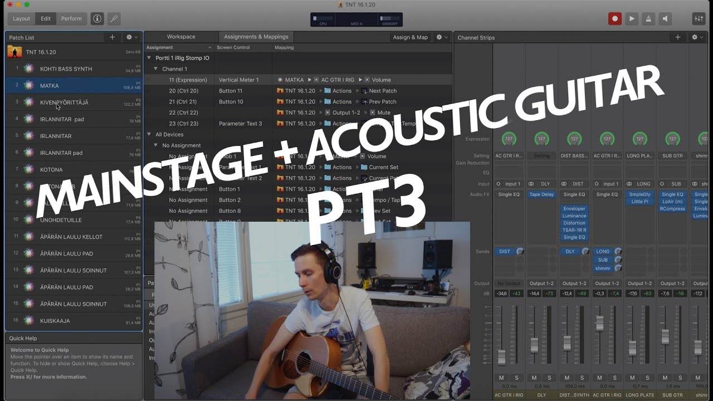
Task: Switch to Perform mode
Action: (x=71, y=18)
